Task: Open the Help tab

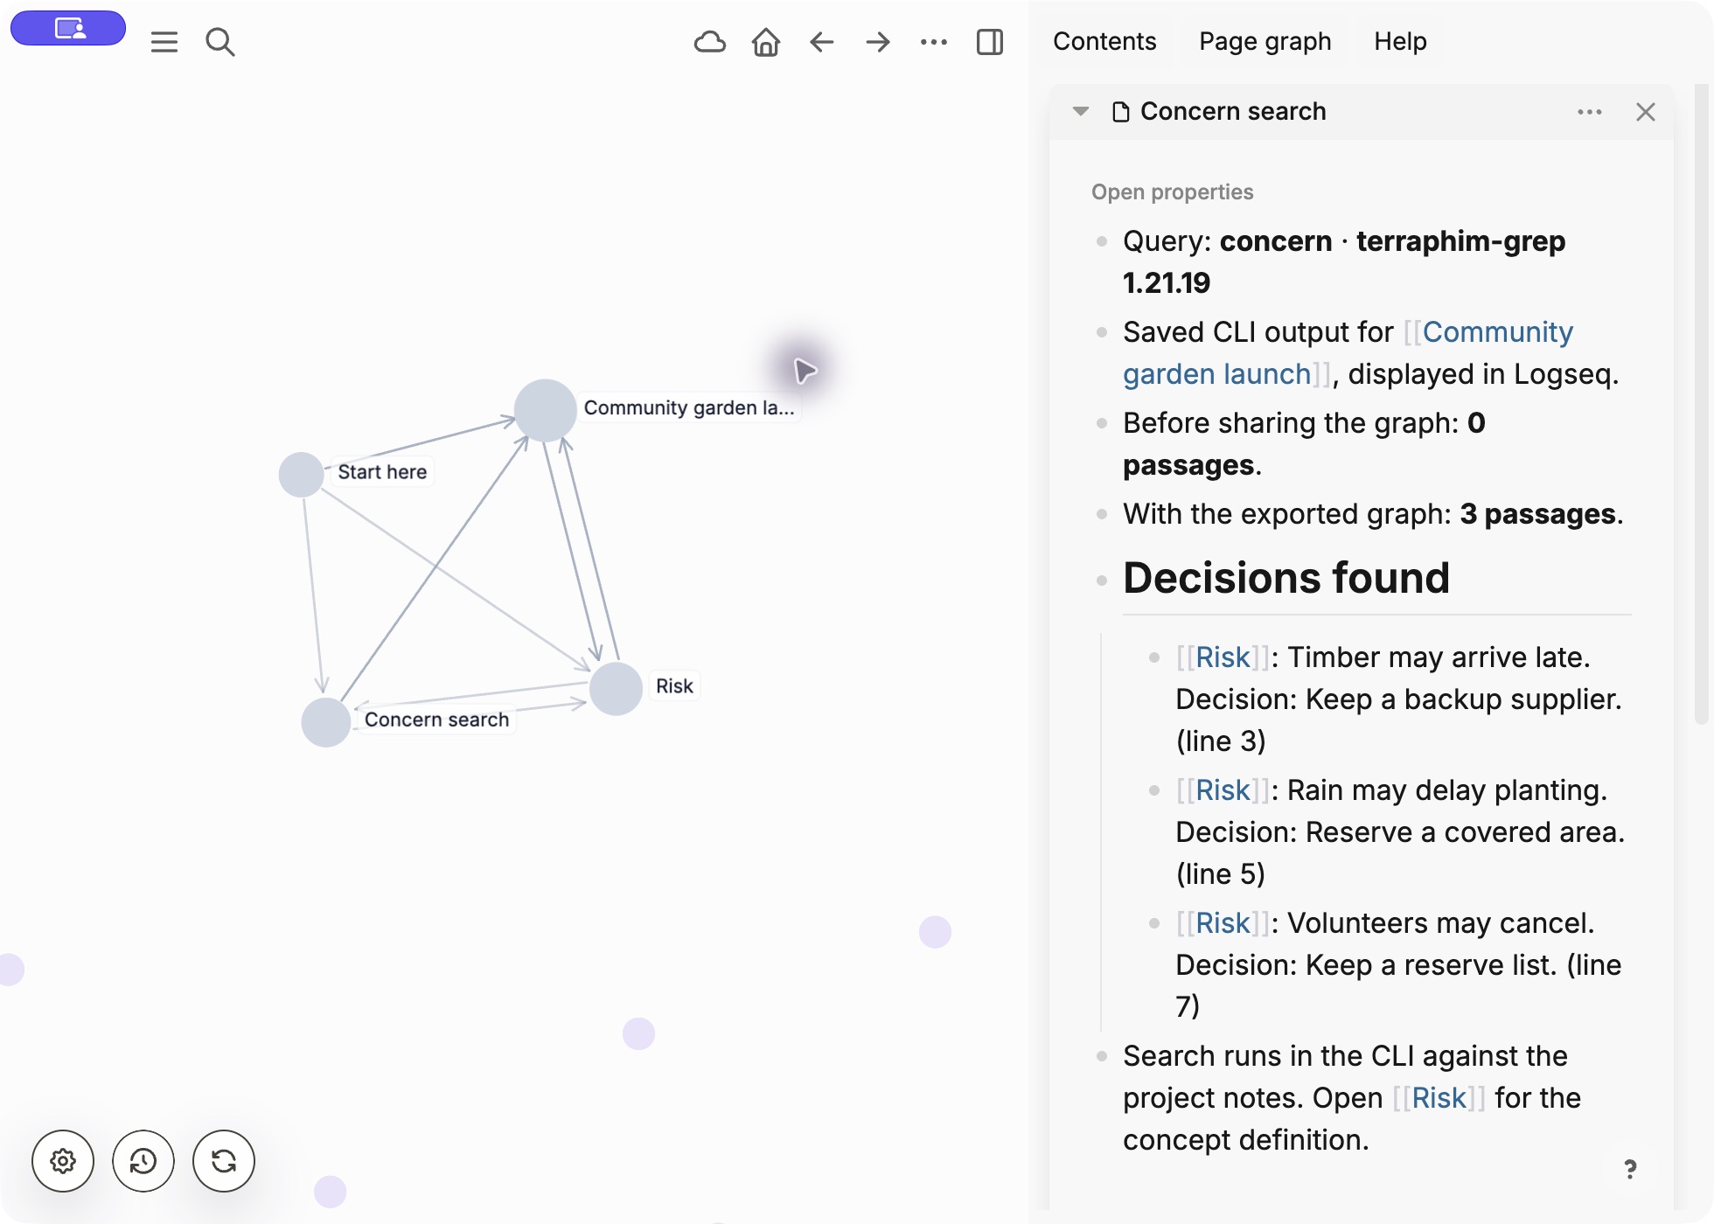Action: (1400, 41)
